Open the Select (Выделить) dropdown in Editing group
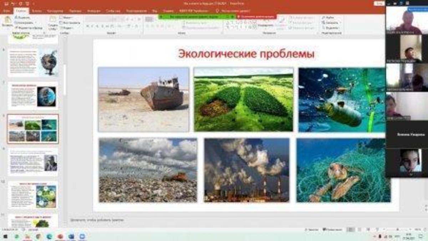Screen dimensions: 428x241 click(332, 28)
